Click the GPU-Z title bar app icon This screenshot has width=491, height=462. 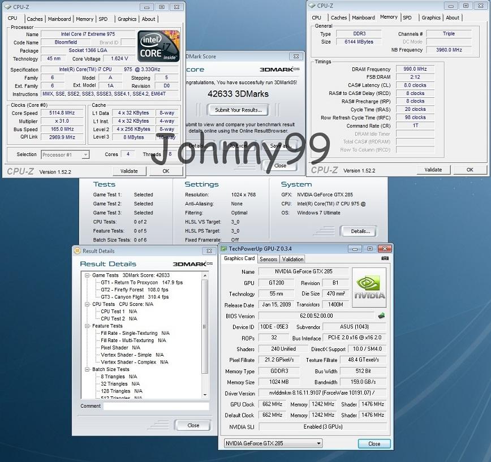[223, 248]
